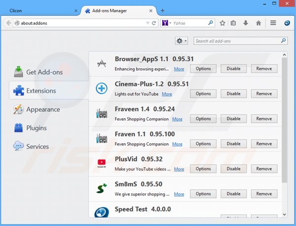Select Extensions category
The image size is (296, 226).
tap(49, 90)
